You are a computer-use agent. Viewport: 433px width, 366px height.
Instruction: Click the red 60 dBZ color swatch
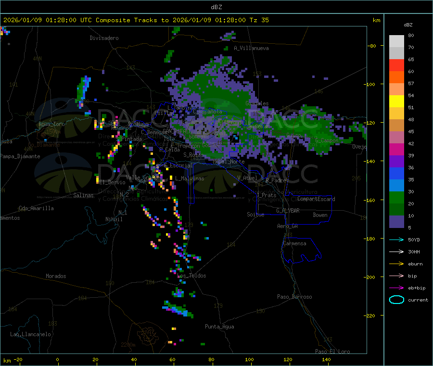coord(396,65)
